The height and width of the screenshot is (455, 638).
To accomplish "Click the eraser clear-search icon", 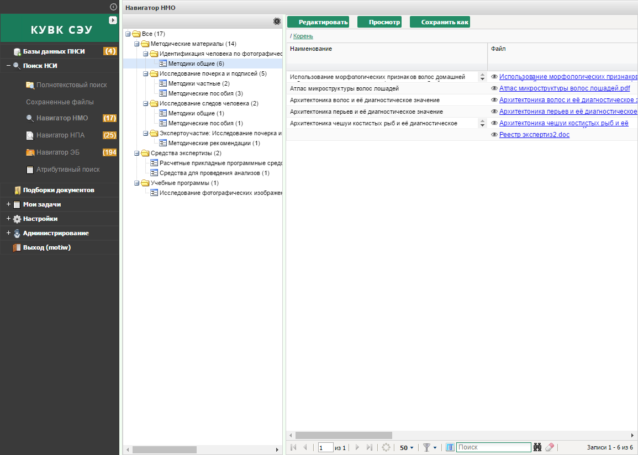I will click(x=550, y=447).
